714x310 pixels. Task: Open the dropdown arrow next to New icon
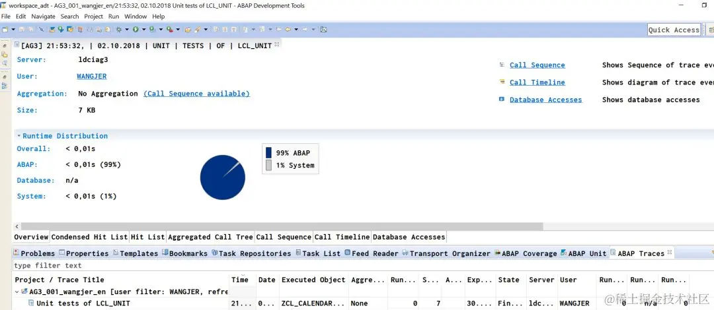pos(13,30)
